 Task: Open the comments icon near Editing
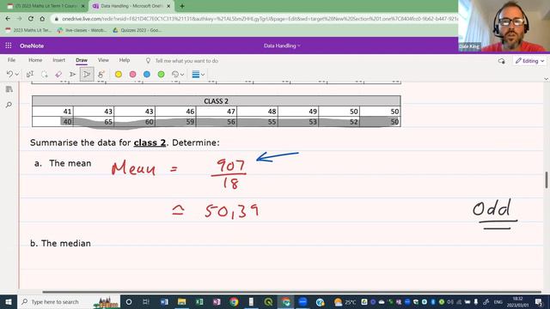502,61
